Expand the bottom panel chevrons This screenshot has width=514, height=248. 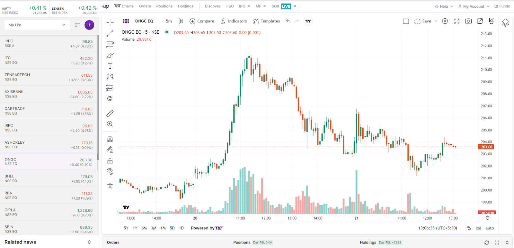(x=507, y=243)
